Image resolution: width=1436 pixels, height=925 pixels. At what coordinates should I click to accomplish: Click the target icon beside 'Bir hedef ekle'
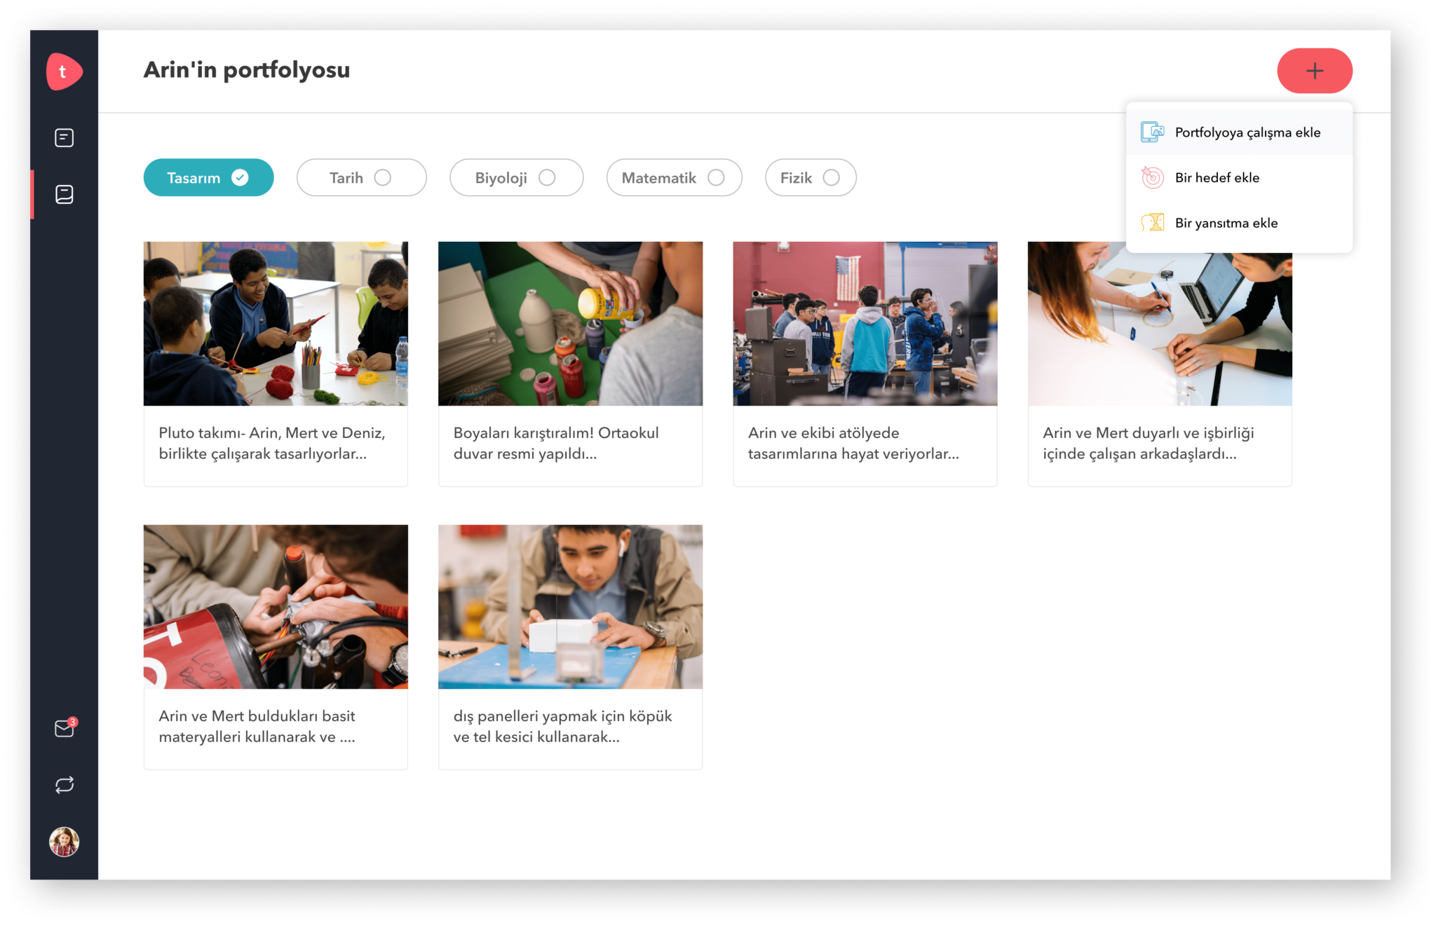click(1152, 178)
